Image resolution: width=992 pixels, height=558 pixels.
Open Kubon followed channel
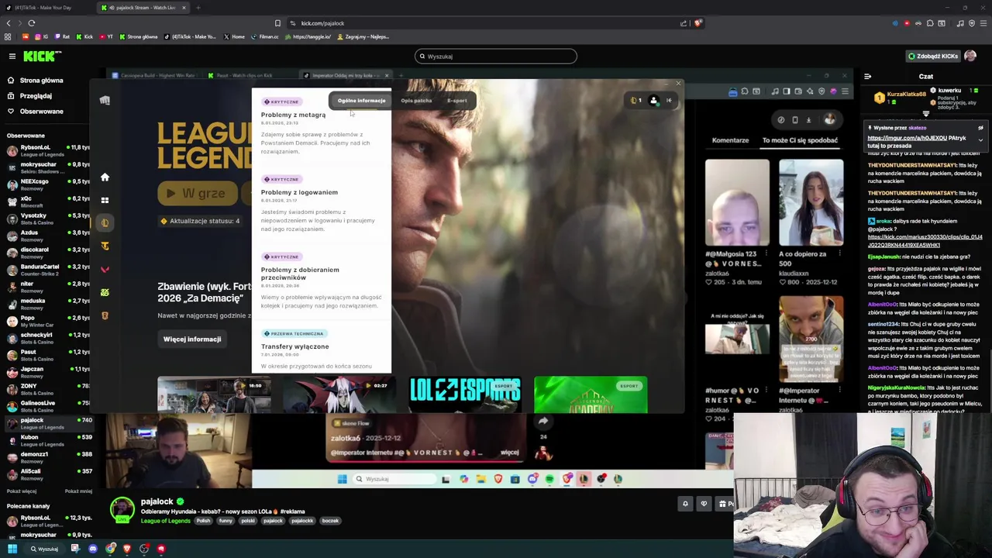click(46, 440)
